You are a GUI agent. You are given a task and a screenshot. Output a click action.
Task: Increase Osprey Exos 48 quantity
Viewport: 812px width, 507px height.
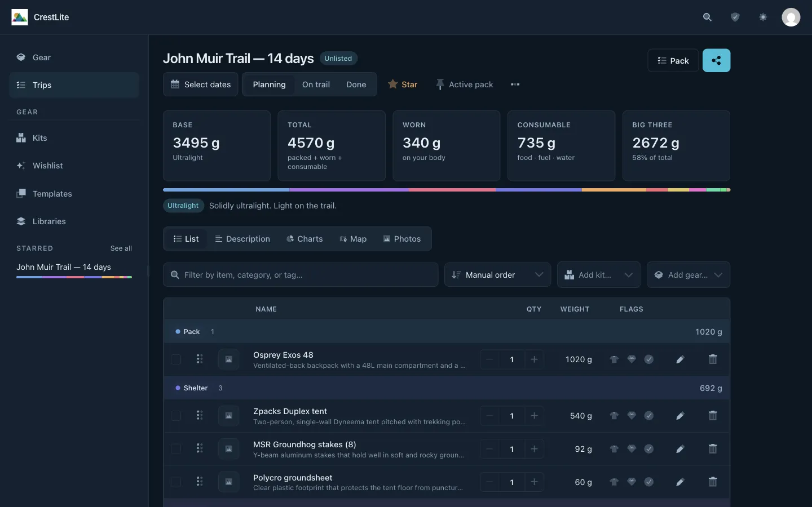(x=534, y=359)
